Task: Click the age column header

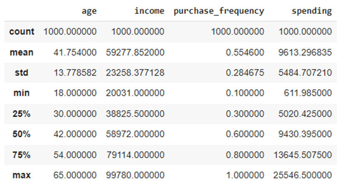Action: pyautogui.click(x=89, y=11)
